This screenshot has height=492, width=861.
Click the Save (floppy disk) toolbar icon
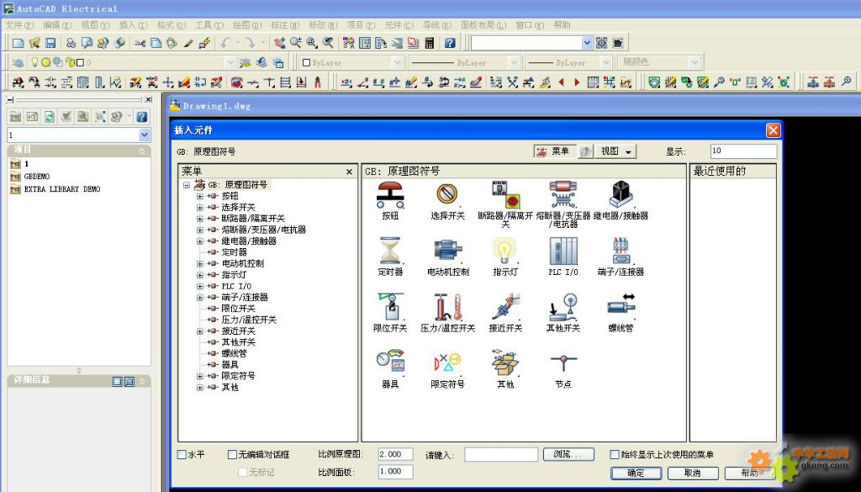50,43
